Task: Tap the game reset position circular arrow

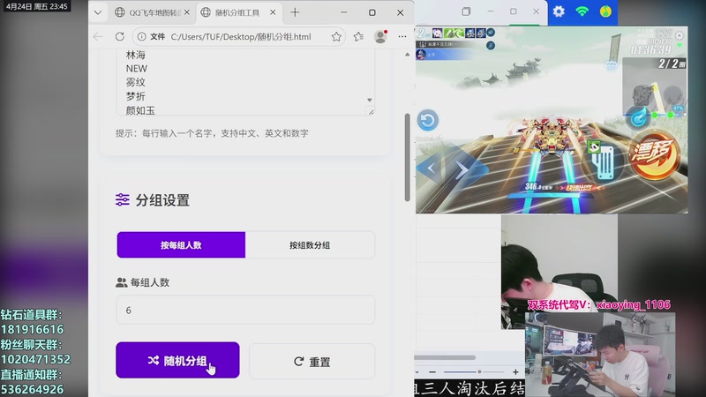Action: pyautogui.click(x=428, y=120)
